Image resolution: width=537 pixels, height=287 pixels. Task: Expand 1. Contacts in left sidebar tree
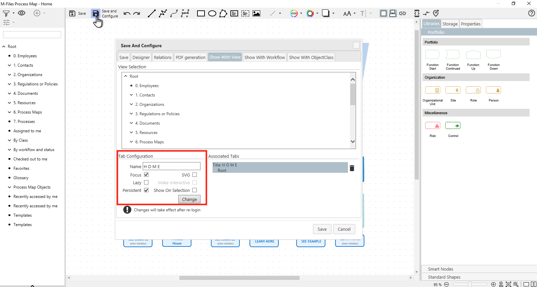pos(9,65)
